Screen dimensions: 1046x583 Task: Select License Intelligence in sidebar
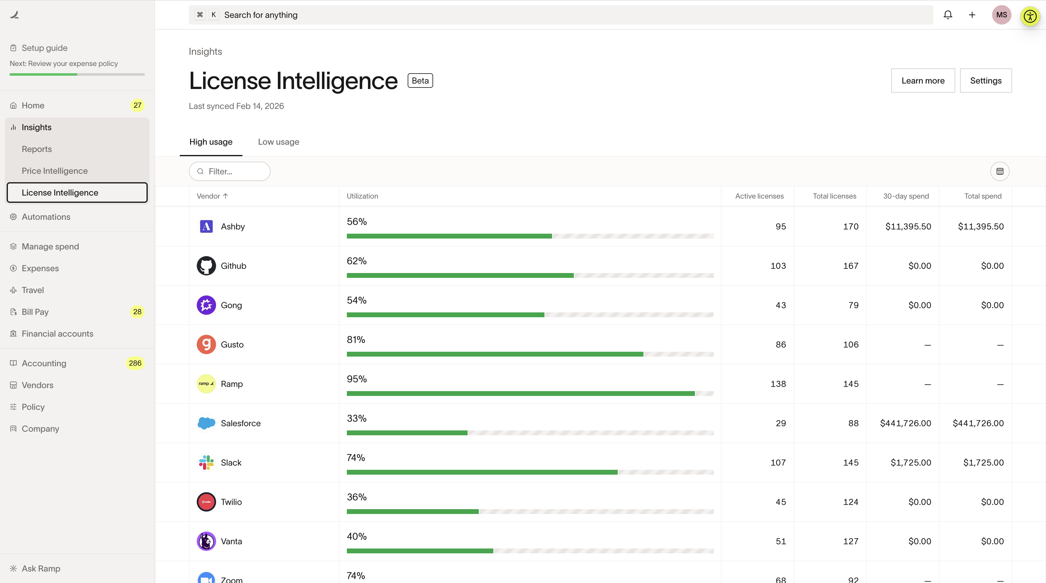[x=77, y=193]
